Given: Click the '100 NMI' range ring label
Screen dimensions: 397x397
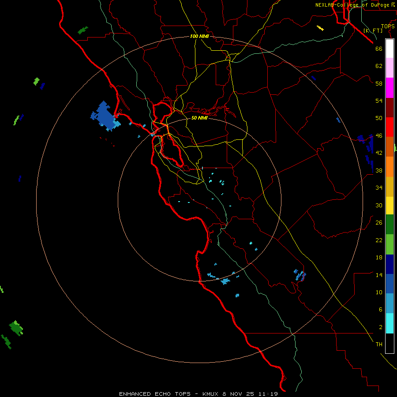Looking at the screenshot, I should tap(199, 36).
